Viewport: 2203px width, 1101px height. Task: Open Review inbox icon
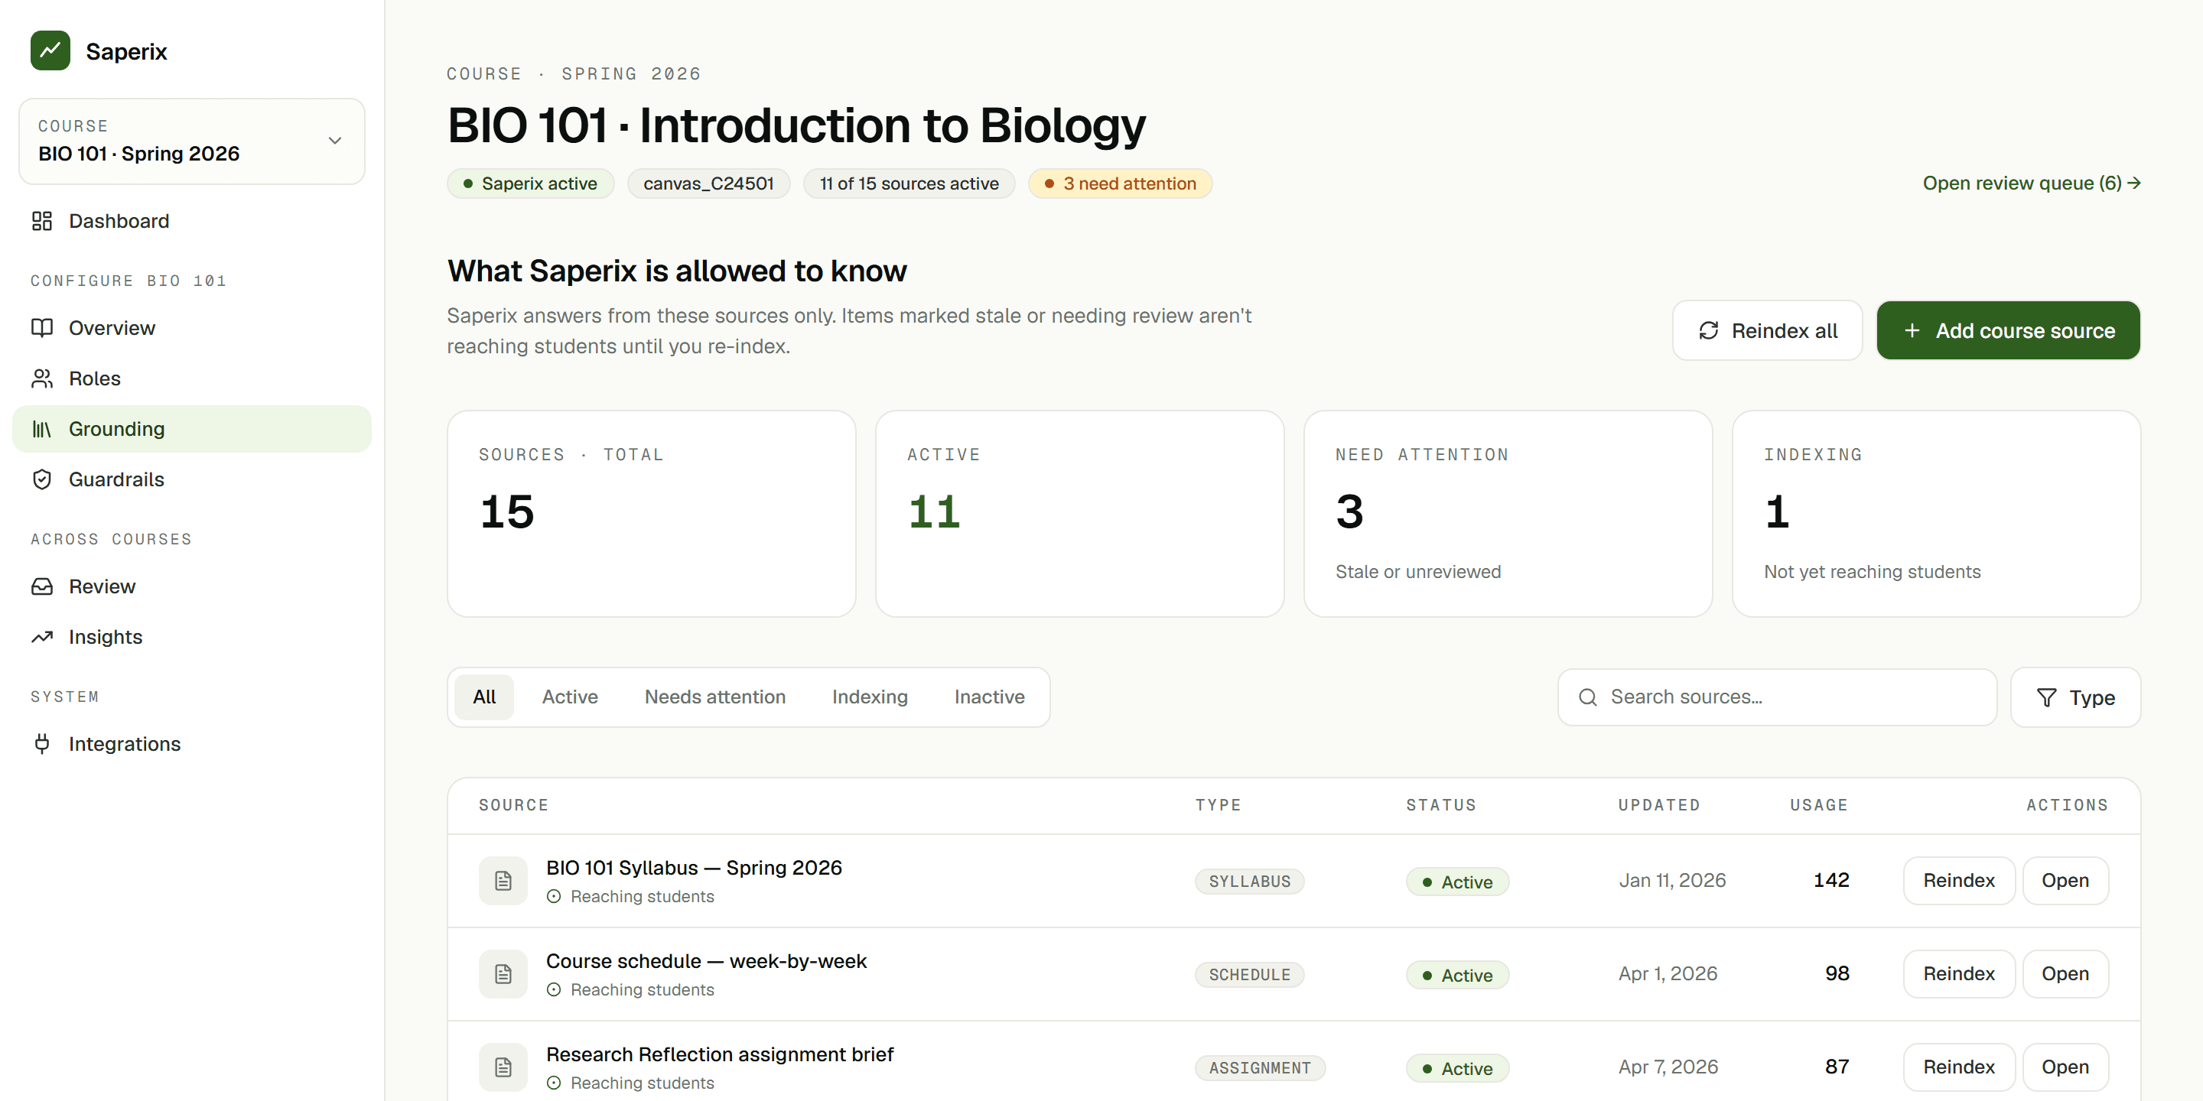click(x=42, y=586)
